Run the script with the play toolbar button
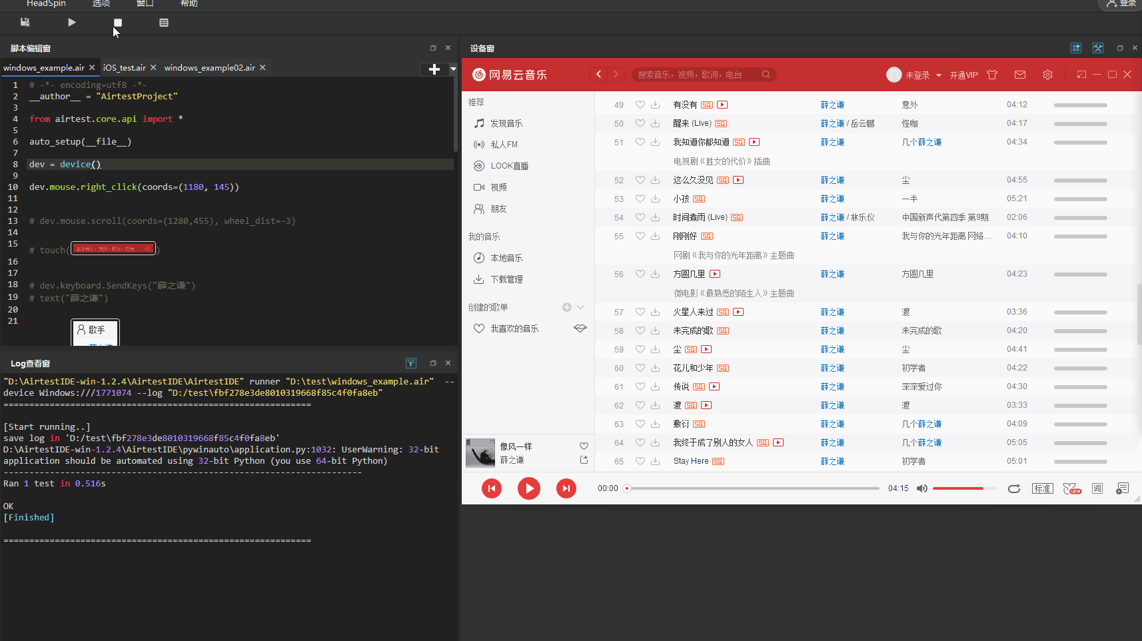The height and width of the screenshot is (641, 1142). pyautogui.click(x=72, y=22)
